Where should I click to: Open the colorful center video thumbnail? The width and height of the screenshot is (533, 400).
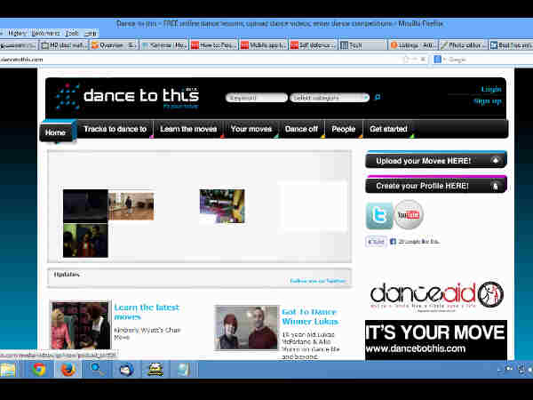pos(222,206)
